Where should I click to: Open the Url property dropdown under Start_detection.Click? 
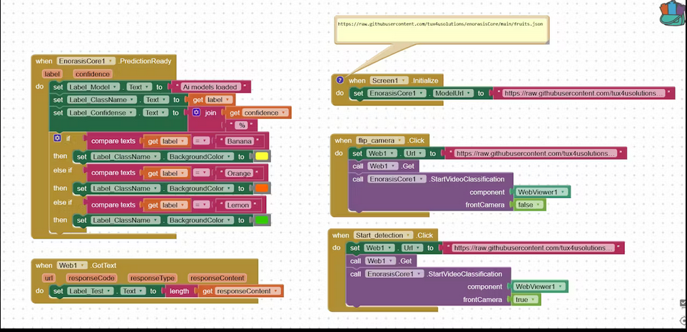tap(412, 248)
